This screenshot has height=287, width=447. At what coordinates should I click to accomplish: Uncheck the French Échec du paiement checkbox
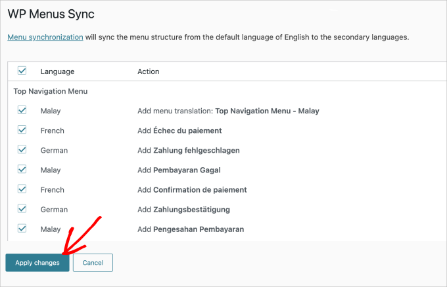coord(22,130)
